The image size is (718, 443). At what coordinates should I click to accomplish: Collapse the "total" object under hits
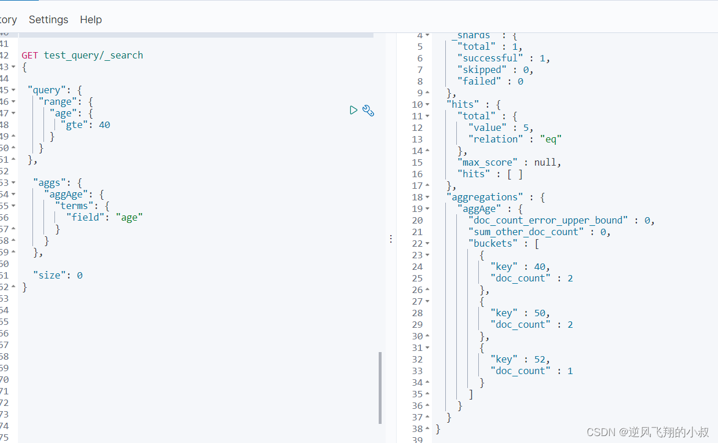click(x=427, y=116)
